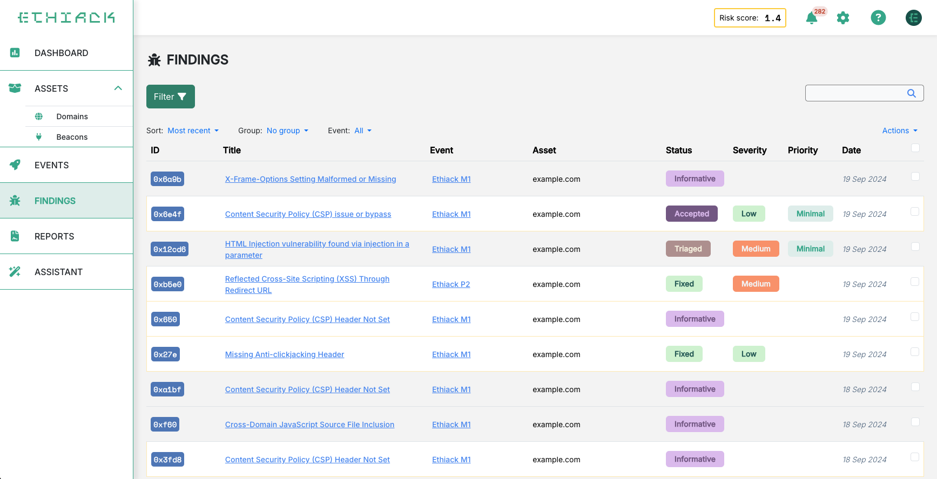Check the box for finding 0x27e

[x=915, y=352]
